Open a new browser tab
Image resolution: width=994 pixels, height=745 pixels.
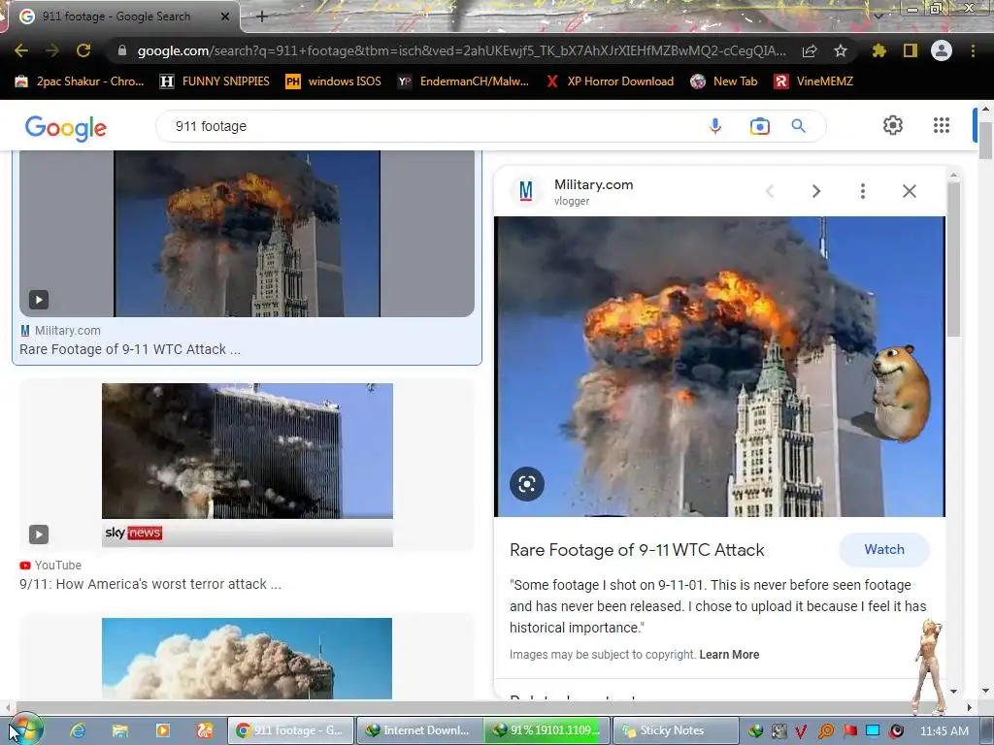[x=262, y=16]
